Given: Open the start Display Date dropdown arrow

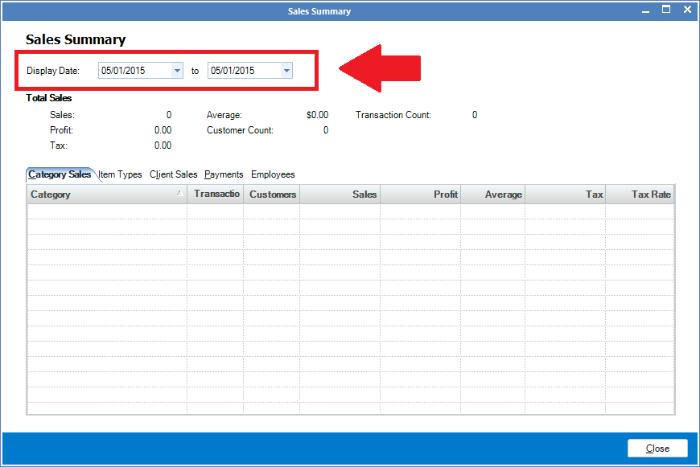Looking at the screenshot, I should [177, 71].
